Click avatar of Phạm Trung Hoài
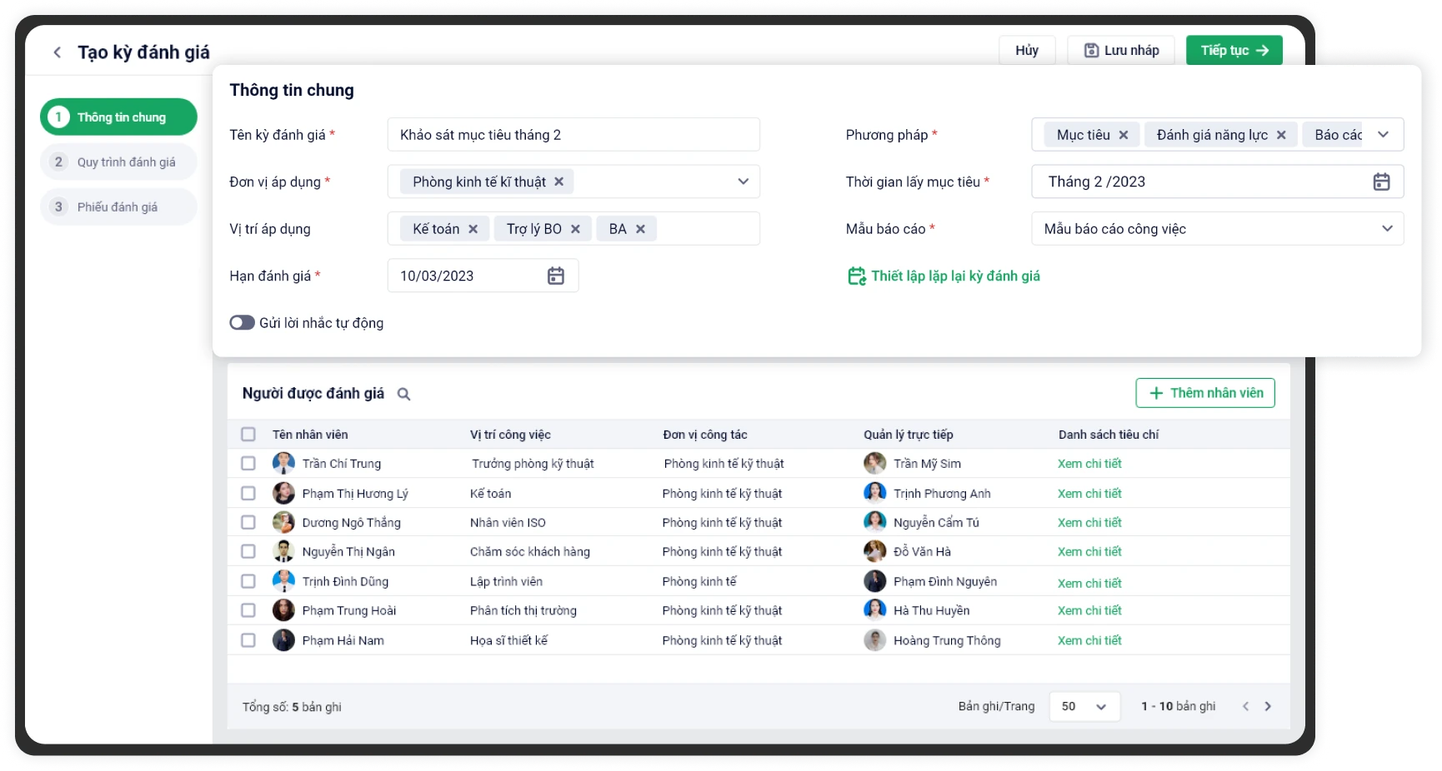1442x771 pixels. click(283, 610)
